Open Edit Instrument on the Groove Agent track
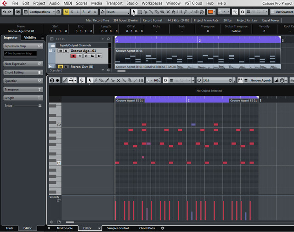Screen dimensions: 294x232 point(93,56)
